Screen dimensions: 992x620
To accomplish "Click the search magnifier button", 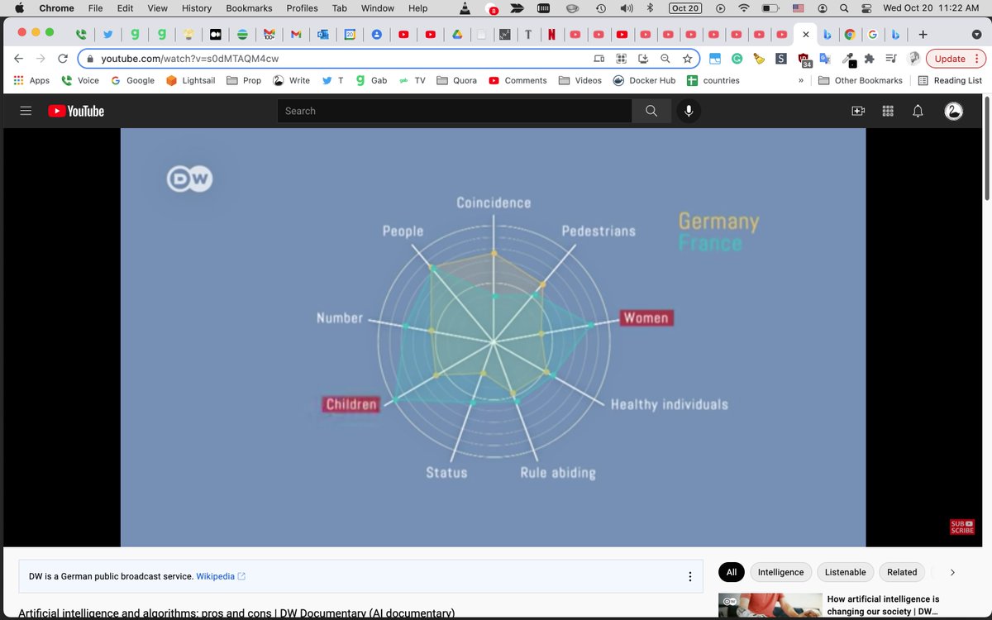I will pyautogui.click(x=651, y=111).
